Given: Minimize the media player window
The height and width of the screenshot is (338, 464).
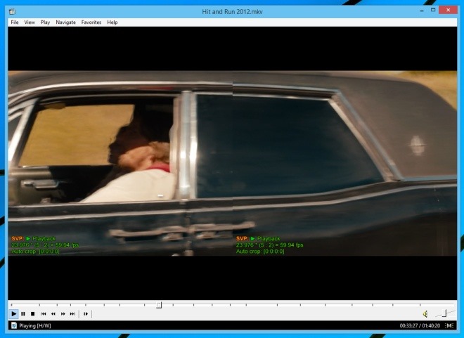Looking at the screenshot, I should click(422, 11).
